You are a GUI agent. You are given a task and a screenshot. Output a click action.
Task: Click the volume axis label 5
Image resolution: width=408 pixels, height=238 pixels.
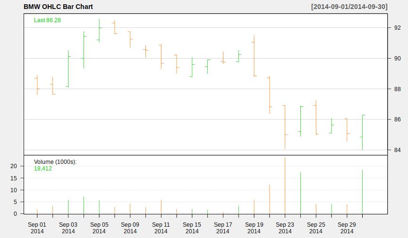(x=15, y=202)
